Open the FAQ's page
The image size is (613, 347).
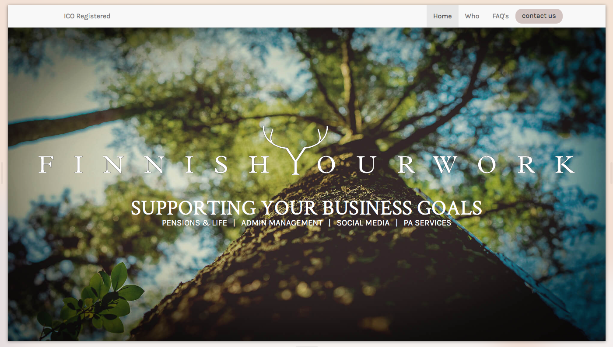point(501,16)
